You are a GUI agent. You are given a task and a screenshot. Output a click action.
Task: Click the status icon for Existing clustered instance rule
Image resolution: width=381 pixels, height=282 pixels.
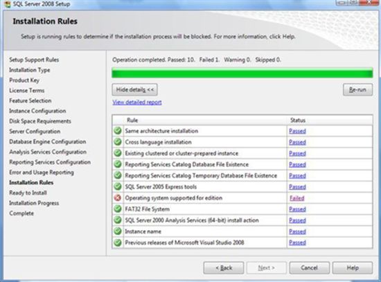(x=118, y=153)
